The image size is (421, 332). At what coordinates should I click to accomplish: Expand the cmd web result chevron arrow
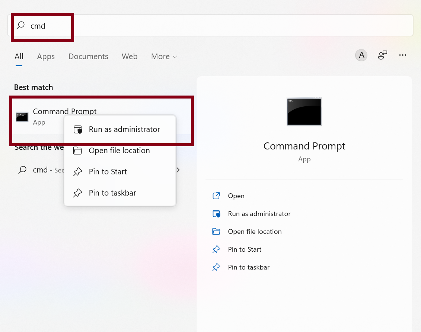click(x=178, y=170)
